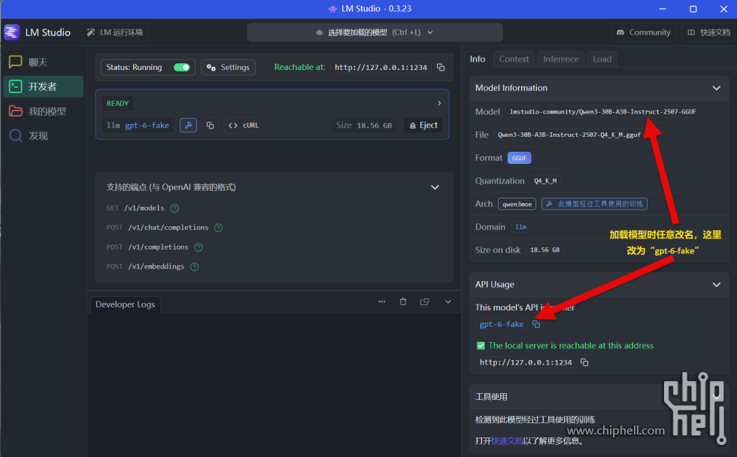Switch to the Context tab
737x457 pixels.
point(514,59)
